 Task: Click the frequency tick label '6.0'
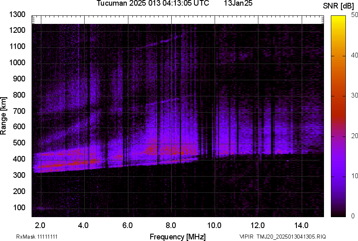point(128,226)
